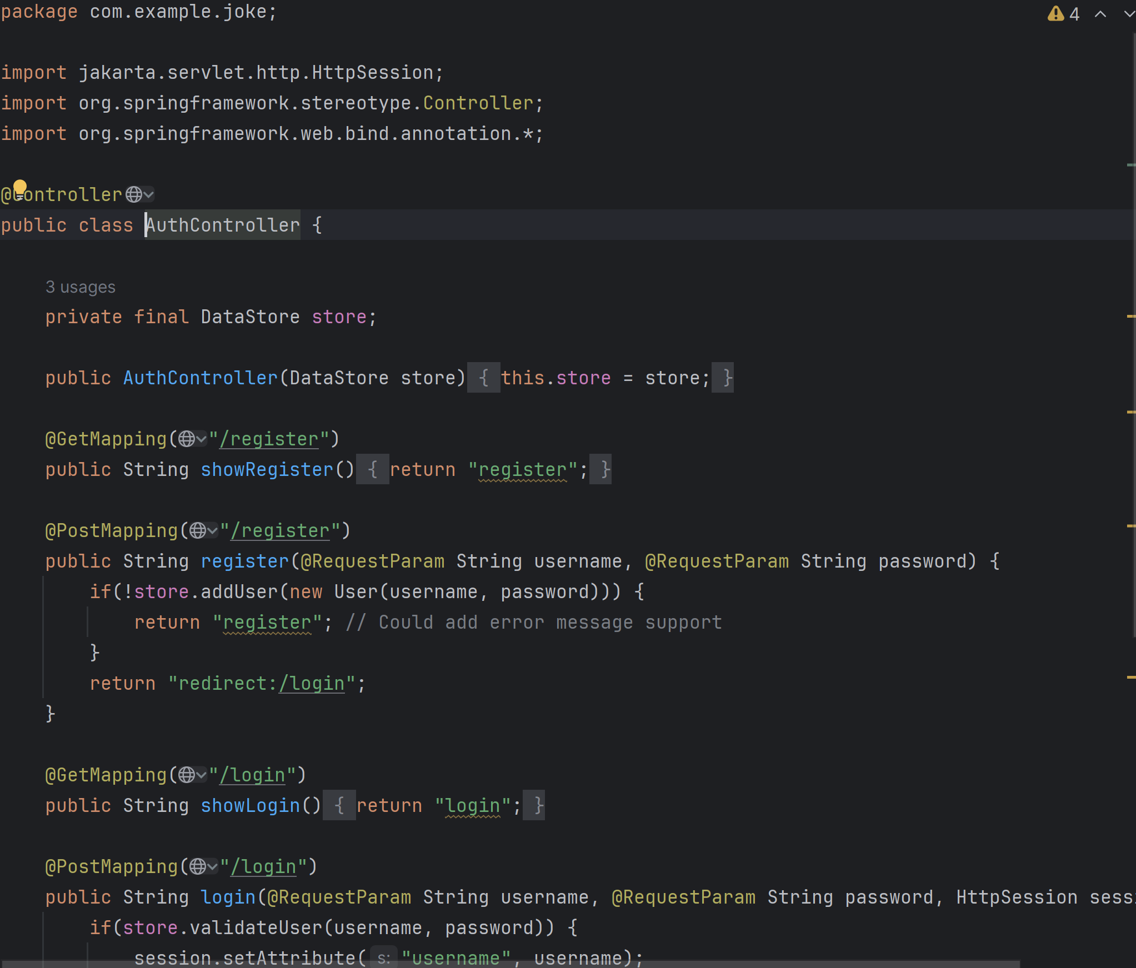Click globe icon beside @Controller annotation
The width and height of the screenshot is (1136, 968).
pyautogui.click(x=134, y=194)
